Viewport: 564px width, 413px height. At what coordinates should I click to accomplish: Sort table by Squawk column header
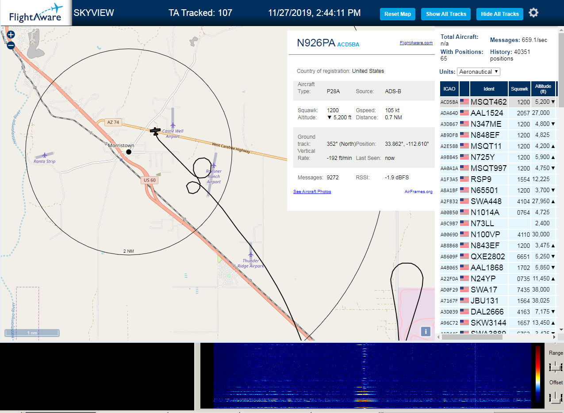click(x=520, y=89)
